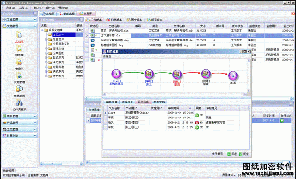Screen dimensions: 296x179
Task: Sort by the 审核时间 column header
Action: 180,108
